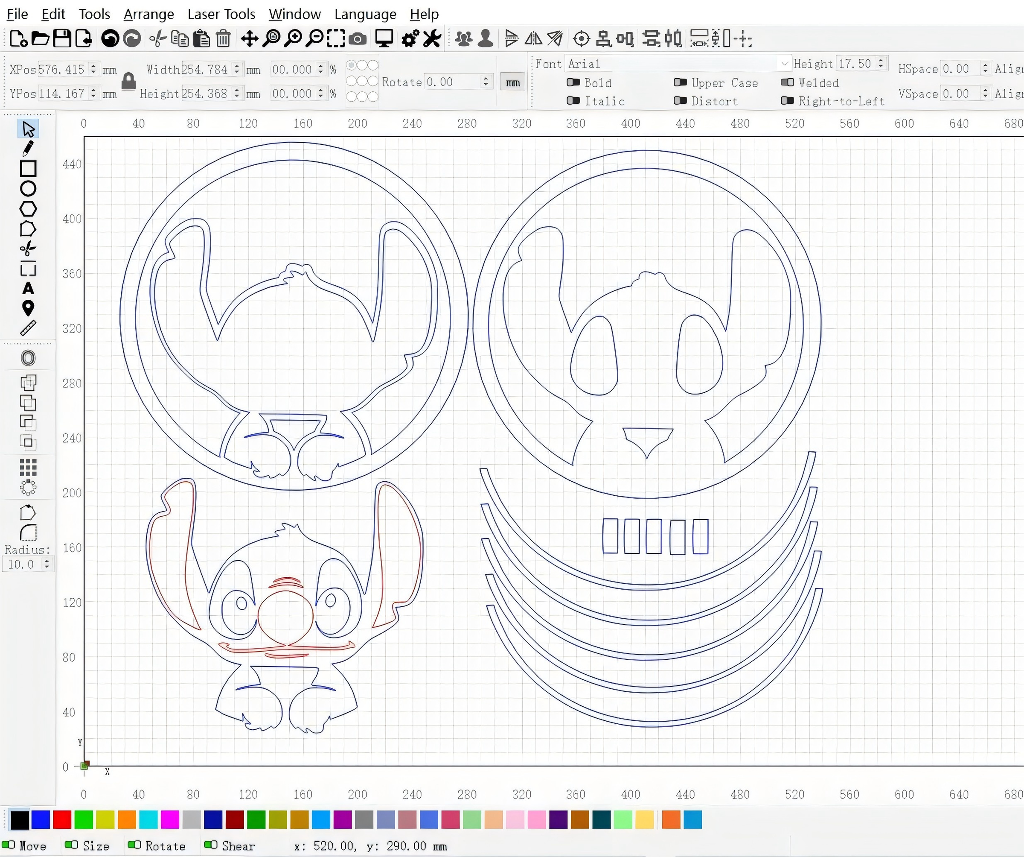The width and height of the screenshot is (1024, 857).
Task: Pick the cyan color swatch in palette
Action: (x=148, y=819)
